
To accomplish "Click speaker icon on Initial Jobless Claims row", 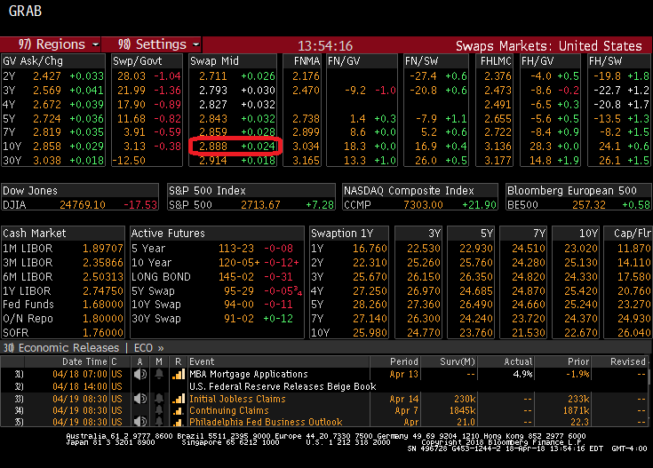I will tap(140, 399).
